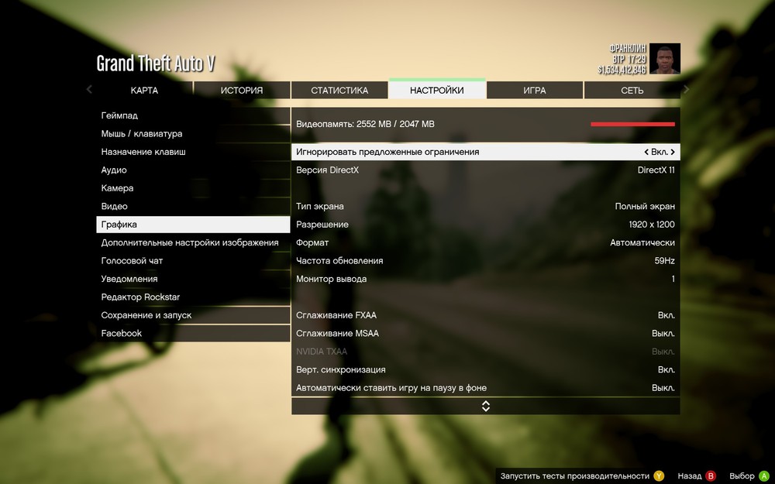The width and height of the screenshot is (775, 484).
Task: Change Частота обновления setting
Action: [486, 261]
